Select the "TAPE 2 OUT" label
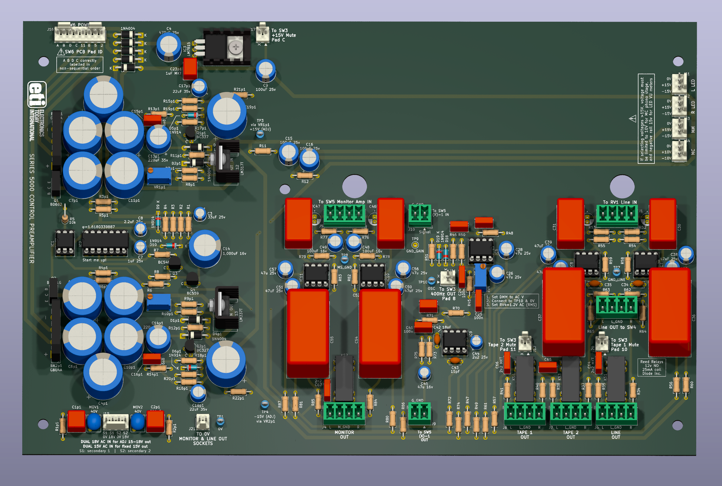722x486 pixels. 570,434
